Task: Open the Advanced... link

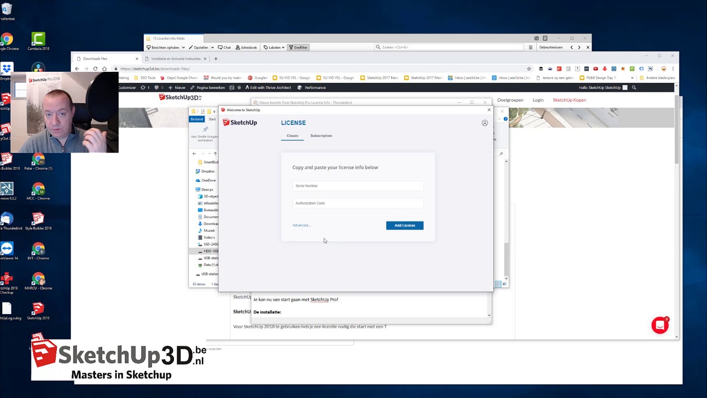Action: point(302,225)
